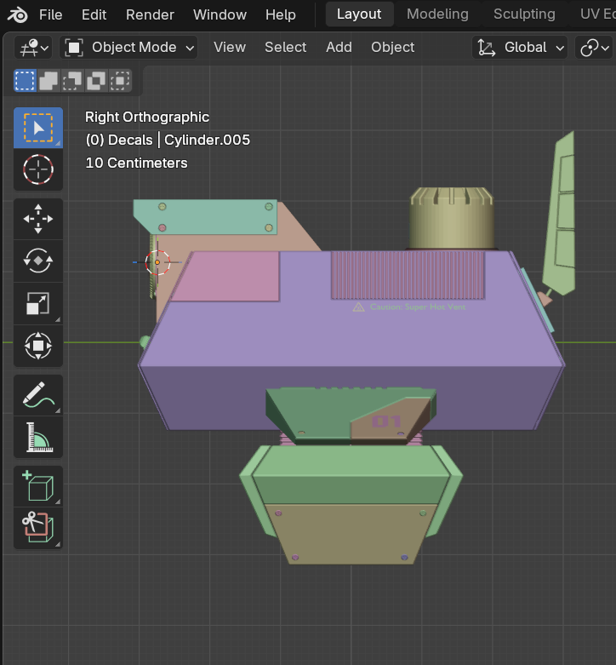
Task: Choose Extend Selection mode
Action: [x=48, y=81]
